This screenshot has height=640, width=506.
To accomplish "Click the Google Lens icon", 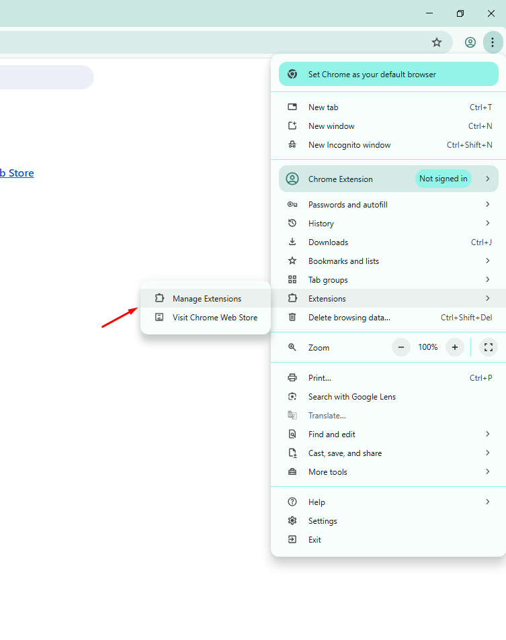I will click(x=292, y=396).
